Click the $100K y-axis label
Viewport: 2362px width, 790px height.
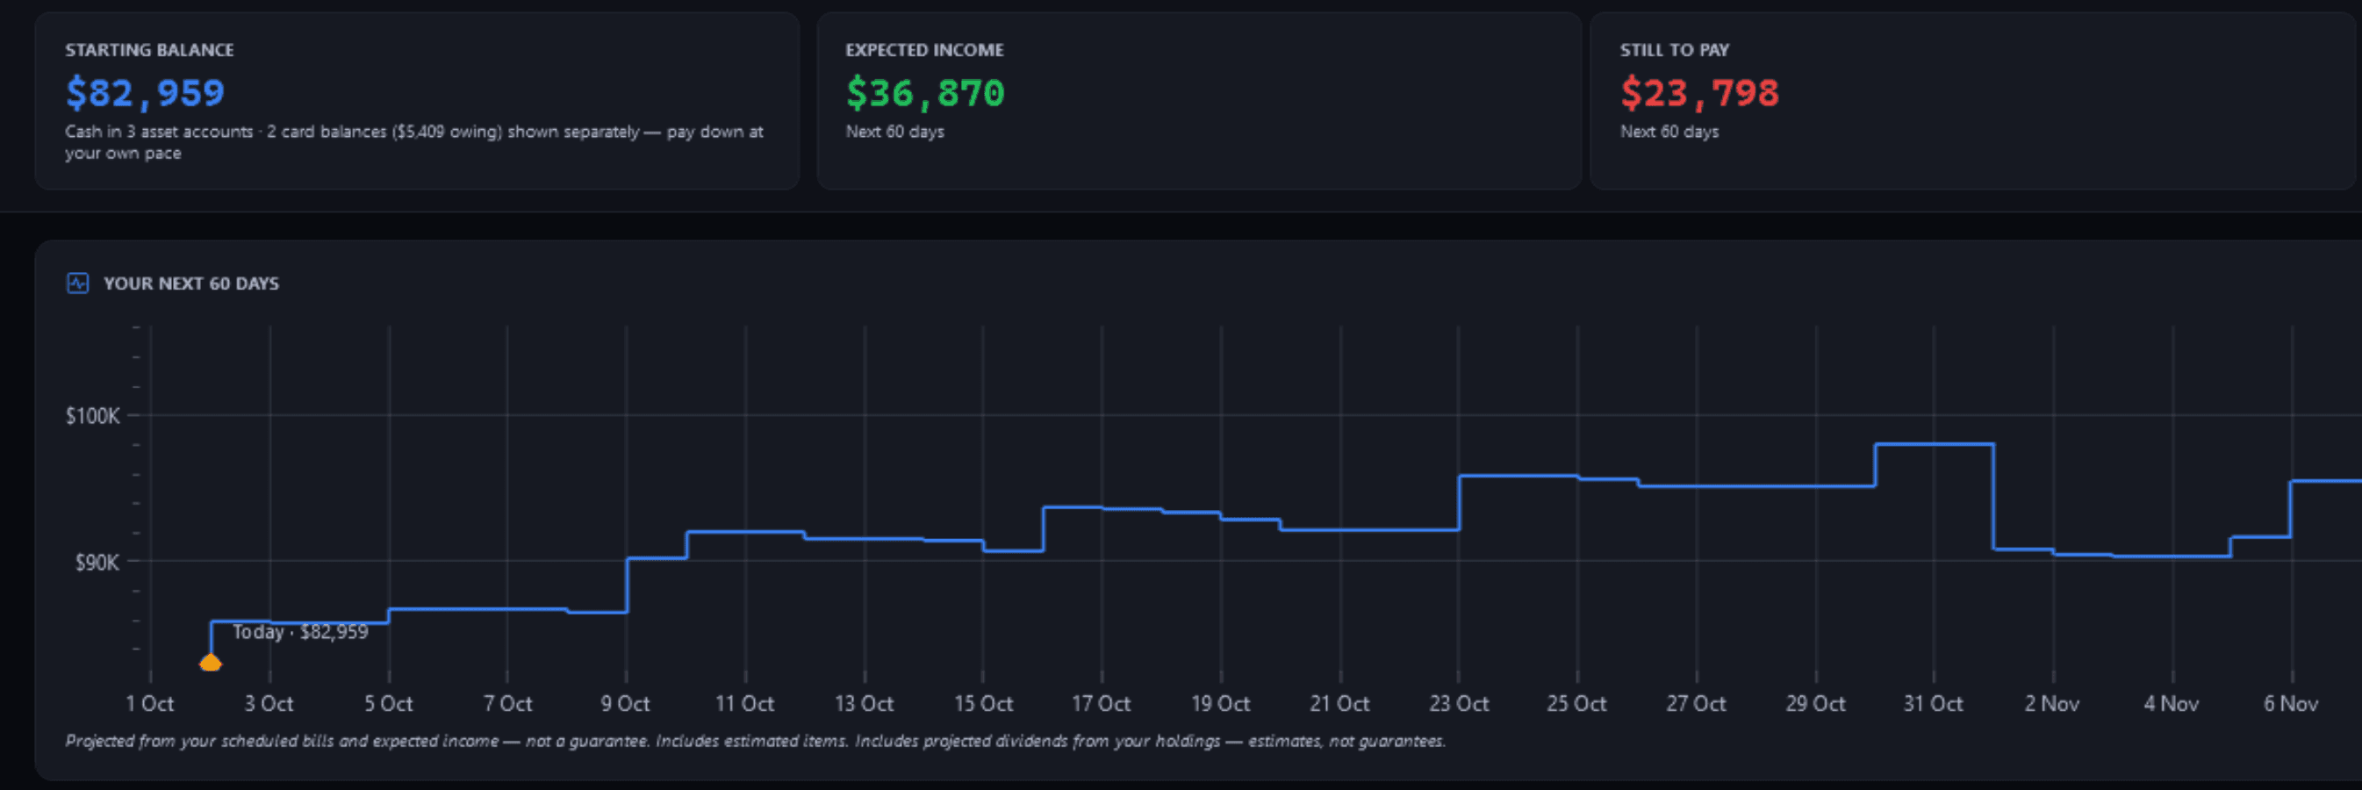(x=93, y=416)
